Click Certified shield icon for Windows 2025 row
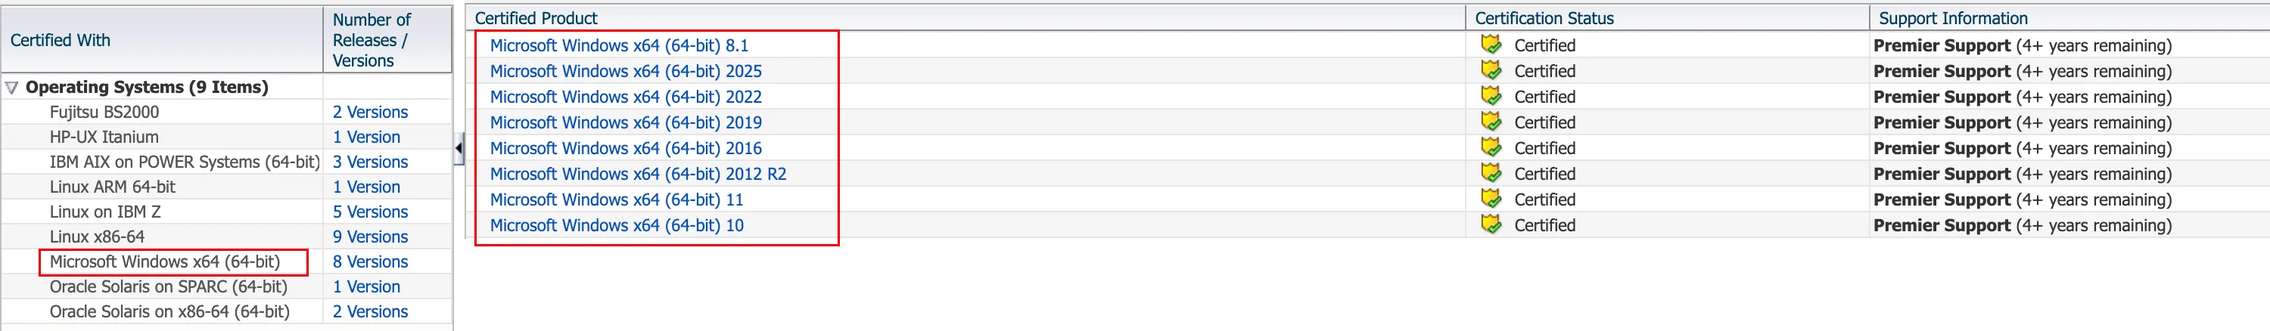Viewport: 2270px width, 331px height. coord(1491,70)
